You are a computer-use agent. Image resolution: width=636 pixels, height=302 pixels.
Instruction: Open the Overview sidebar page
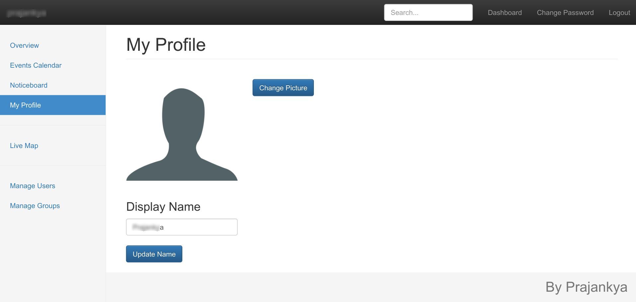coord(25,45)
